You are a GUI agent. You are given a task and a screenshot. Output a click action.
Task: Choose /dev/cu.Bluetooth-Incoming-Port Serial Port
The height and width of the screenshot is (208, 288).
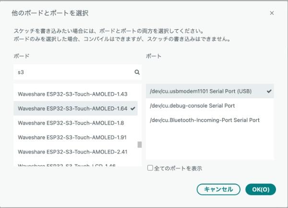pyautogui.click(x=210, y=120)
